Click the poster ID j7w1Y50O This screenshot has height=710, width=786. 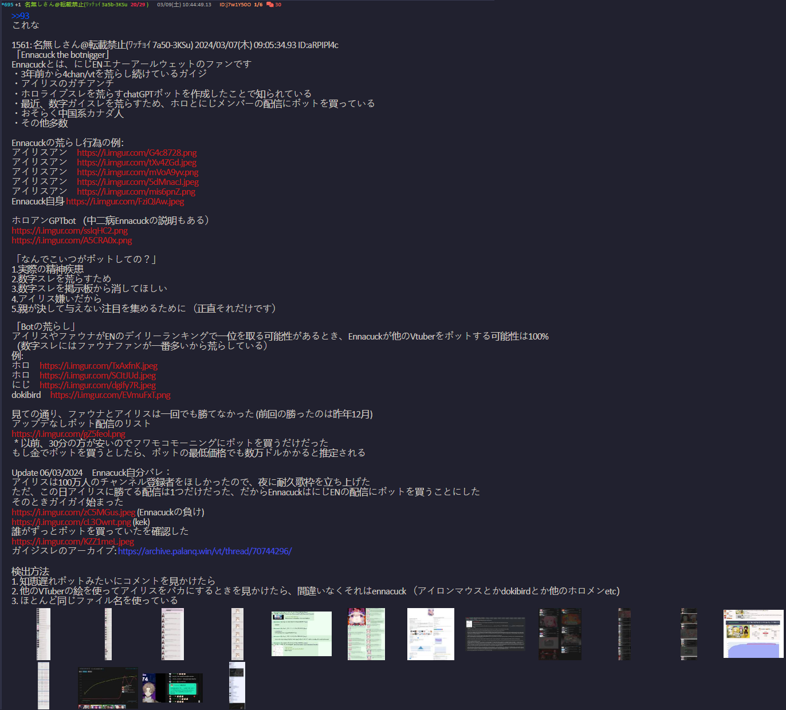235,5
